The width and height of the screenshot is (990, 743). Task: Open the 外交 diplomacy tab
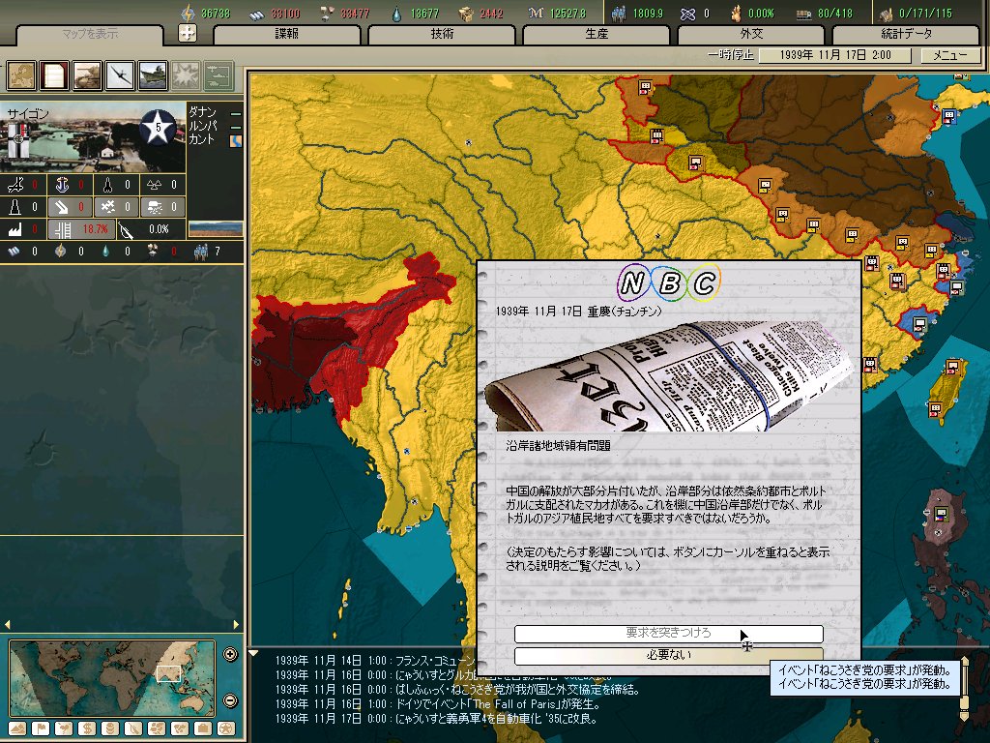pos(751,34)
